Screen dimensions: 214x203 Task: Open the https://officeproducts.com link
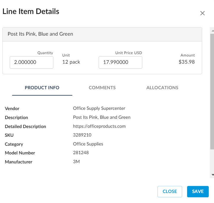[99, 126]
